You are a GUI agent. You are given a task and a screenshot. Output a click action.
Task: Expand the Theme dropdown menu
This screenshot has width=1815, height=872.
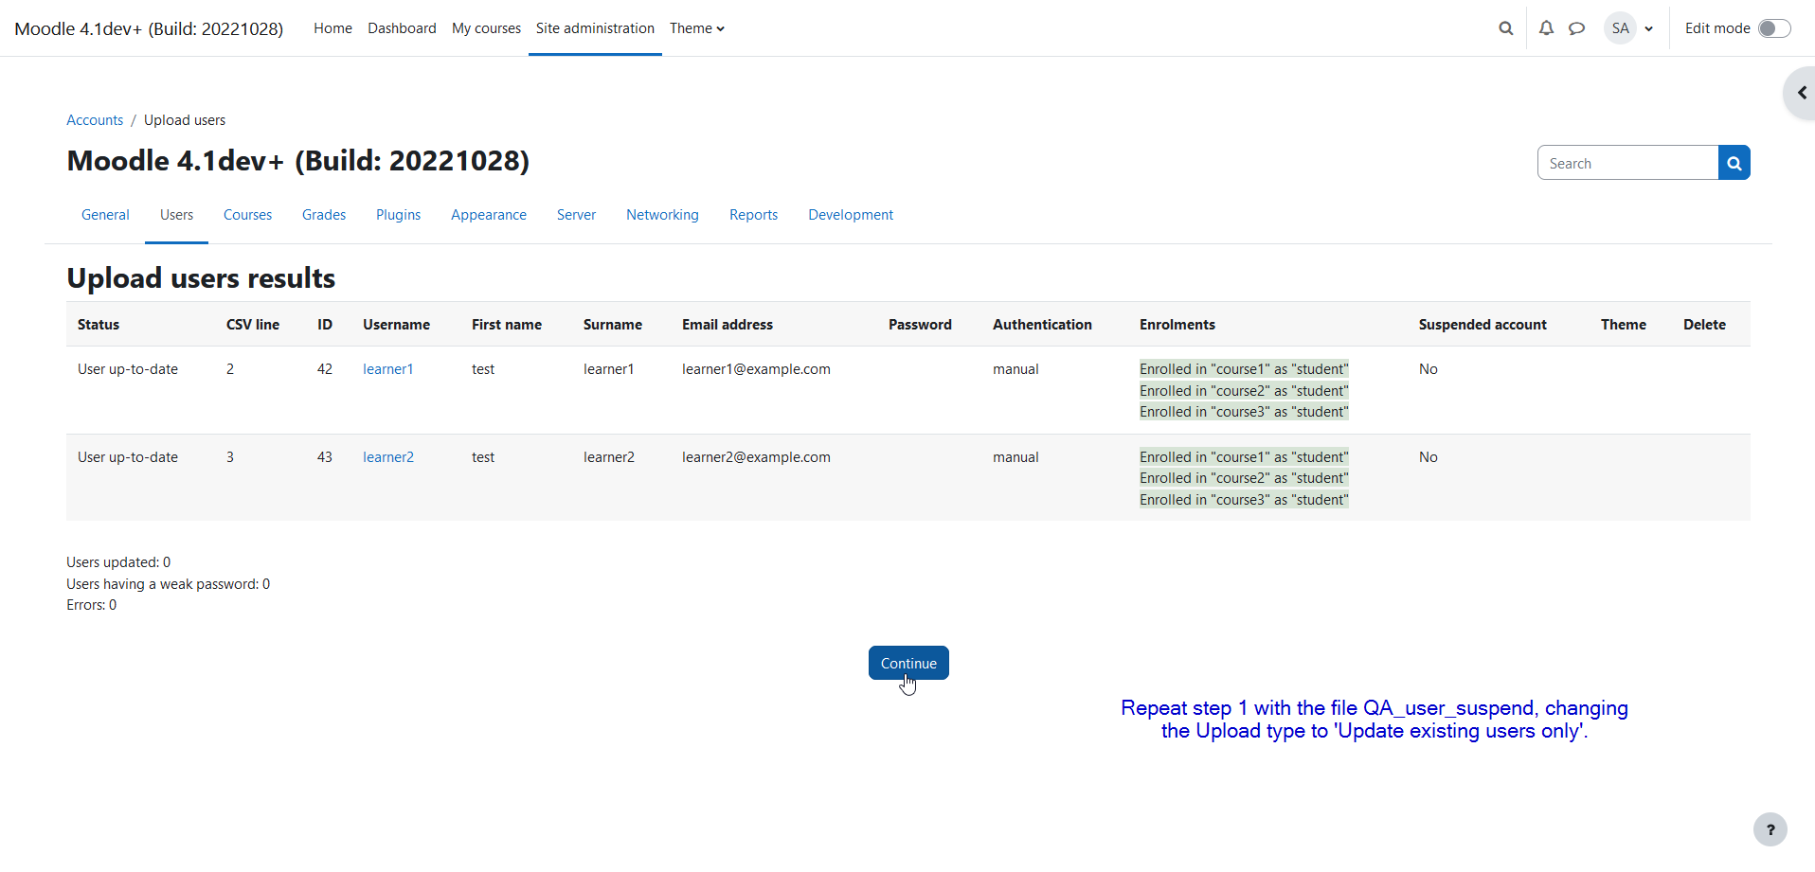point(697,28)
